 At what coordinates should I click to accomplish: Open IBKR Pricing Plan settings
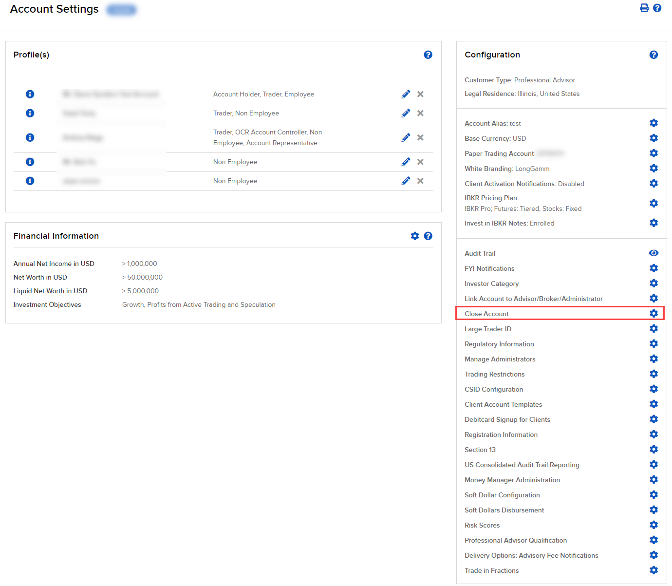(653, 203)
